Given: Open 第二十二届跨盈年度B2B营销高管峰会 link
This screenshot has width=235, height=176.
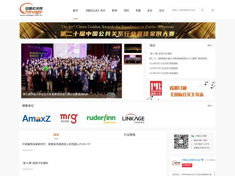Looking at the screenshot, I should [x=180, y=59].
